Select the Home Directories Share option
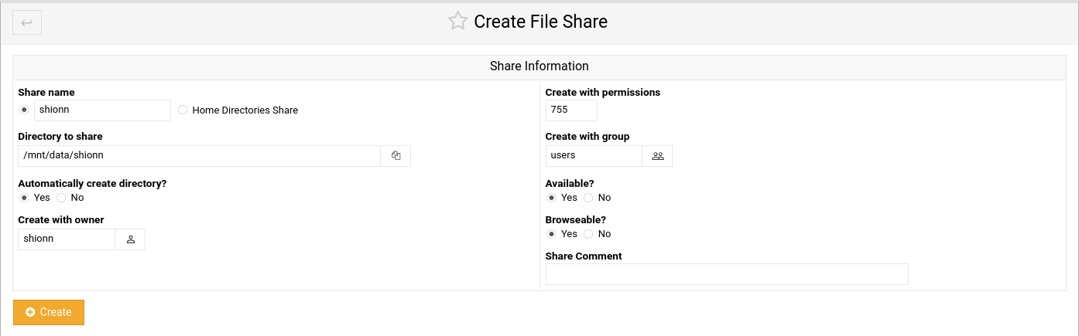Viewport: 1079px width, 336px height. (183, 110)
